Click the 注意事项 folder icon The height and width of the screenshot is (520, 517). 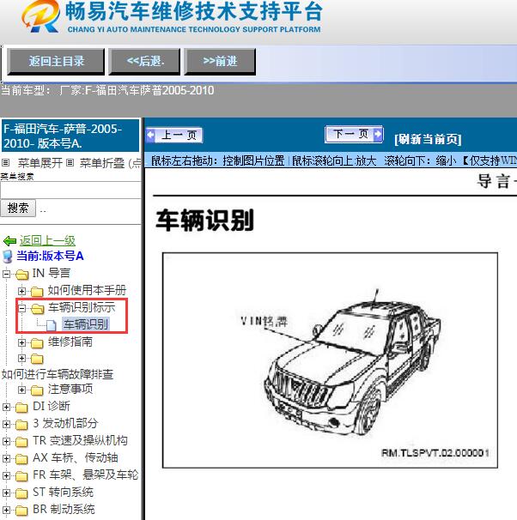point(37,390)
